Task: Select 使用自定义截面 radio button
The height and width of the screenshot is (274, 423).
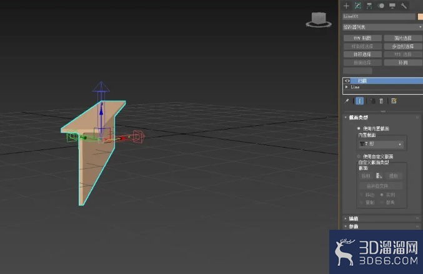Action: point(359,156)
